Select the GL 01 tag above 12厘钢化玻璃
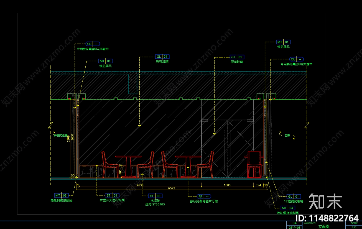Screen dimensions: 362x229 294,197
